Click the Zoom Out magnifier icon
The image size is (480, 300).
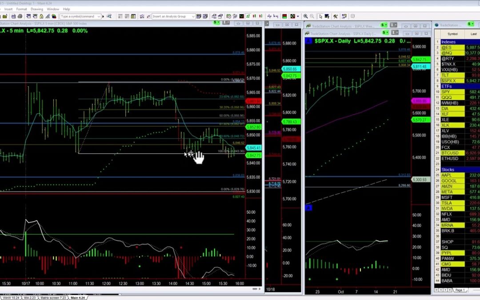tap(312, 16)
